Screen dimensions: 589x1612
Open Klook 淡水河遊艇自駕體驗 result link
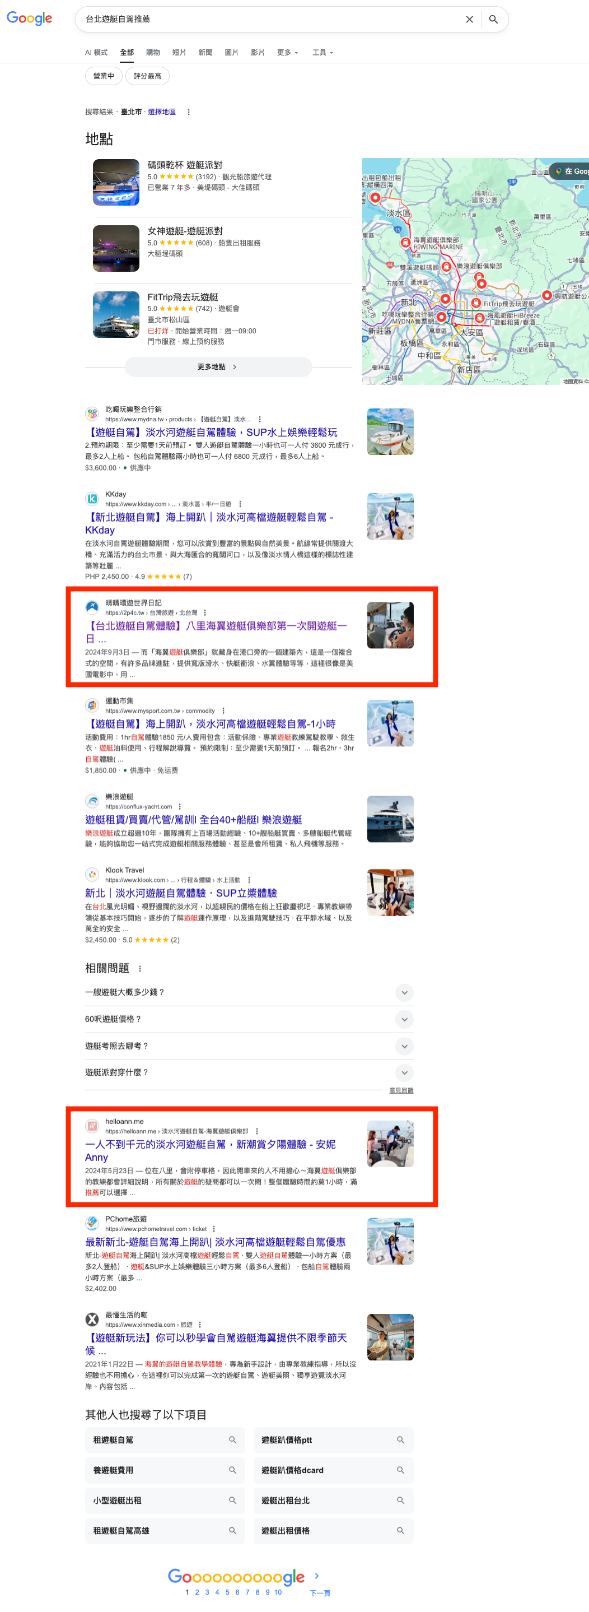click(x=181, y=893)
